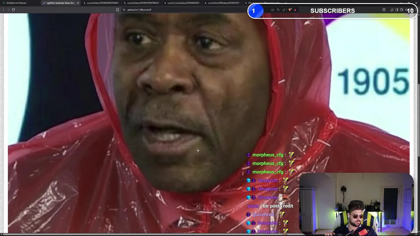420x236 pixels.
Task: Open the x.com status 20100419784 tab
Action: click(142, 3)
